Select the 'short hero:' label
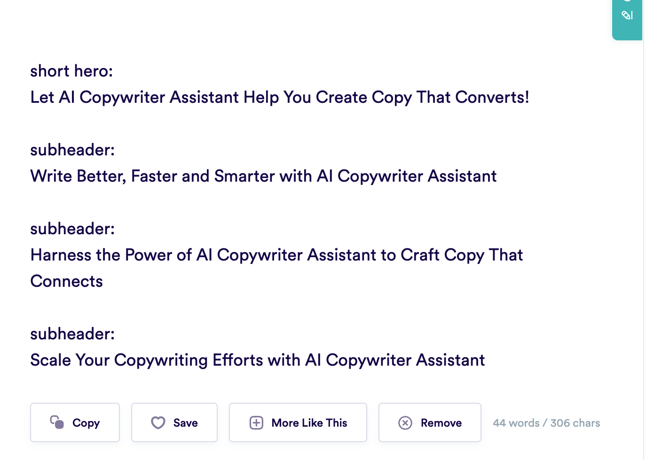This screenshot has height=460, width=646. 71,71
